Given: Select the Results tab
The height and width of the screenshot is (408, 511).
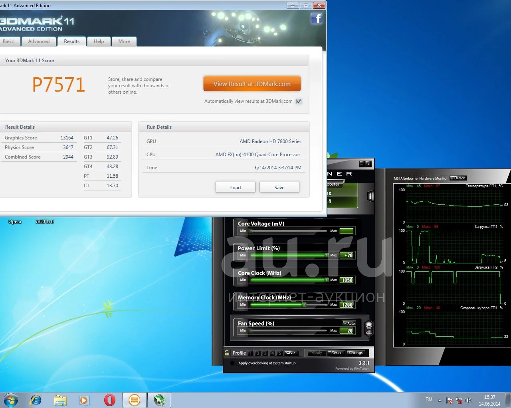Looking at the screenshot, I should click(72, 41).
